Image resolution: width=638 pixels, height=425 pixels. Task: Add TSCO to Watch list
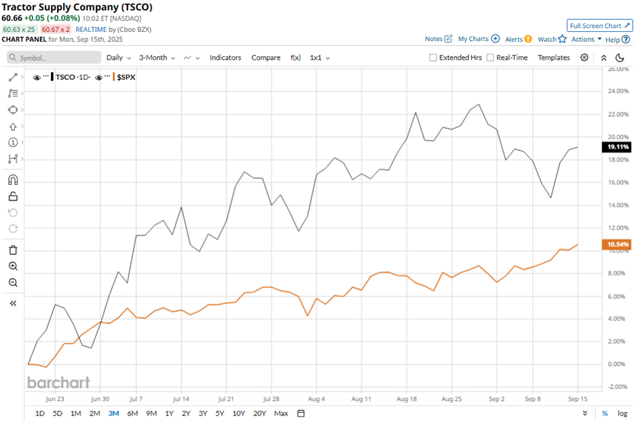click(x=552, y=39)
